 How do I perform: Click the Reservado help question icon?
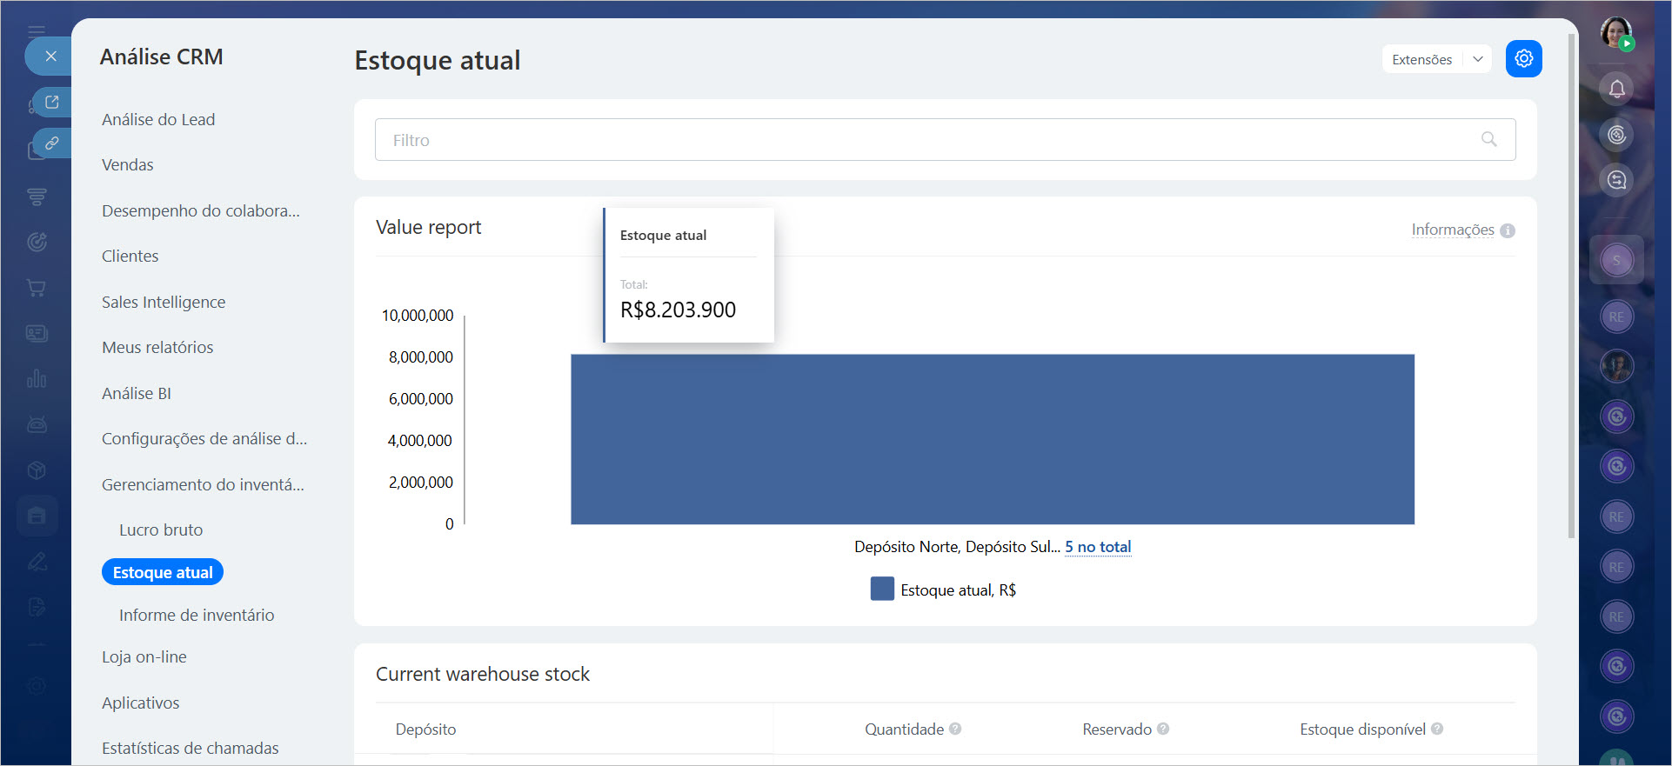1163,729
